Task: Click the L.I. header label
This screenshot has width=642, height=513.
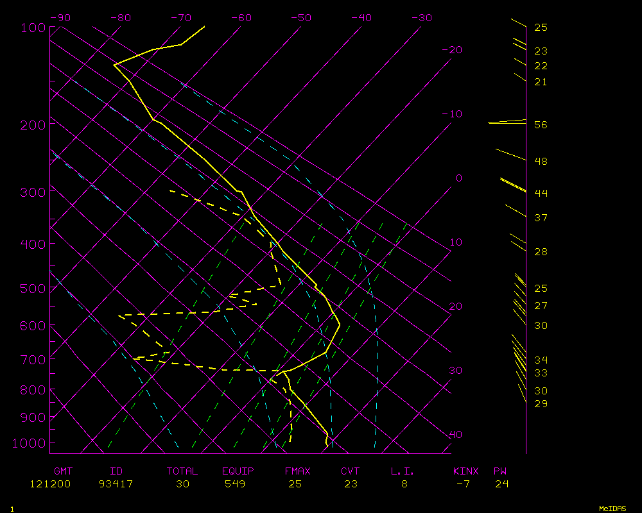Action: click(403, 471)
